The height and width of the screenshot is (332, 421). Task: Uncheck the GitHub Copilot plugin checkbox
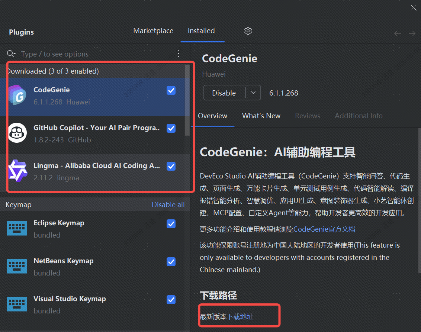171,128
